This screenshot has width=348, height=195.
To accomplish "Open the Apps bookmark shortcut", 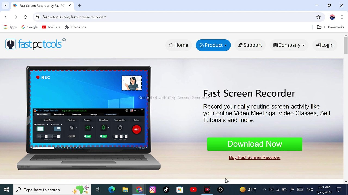I will tap(10, 27).
